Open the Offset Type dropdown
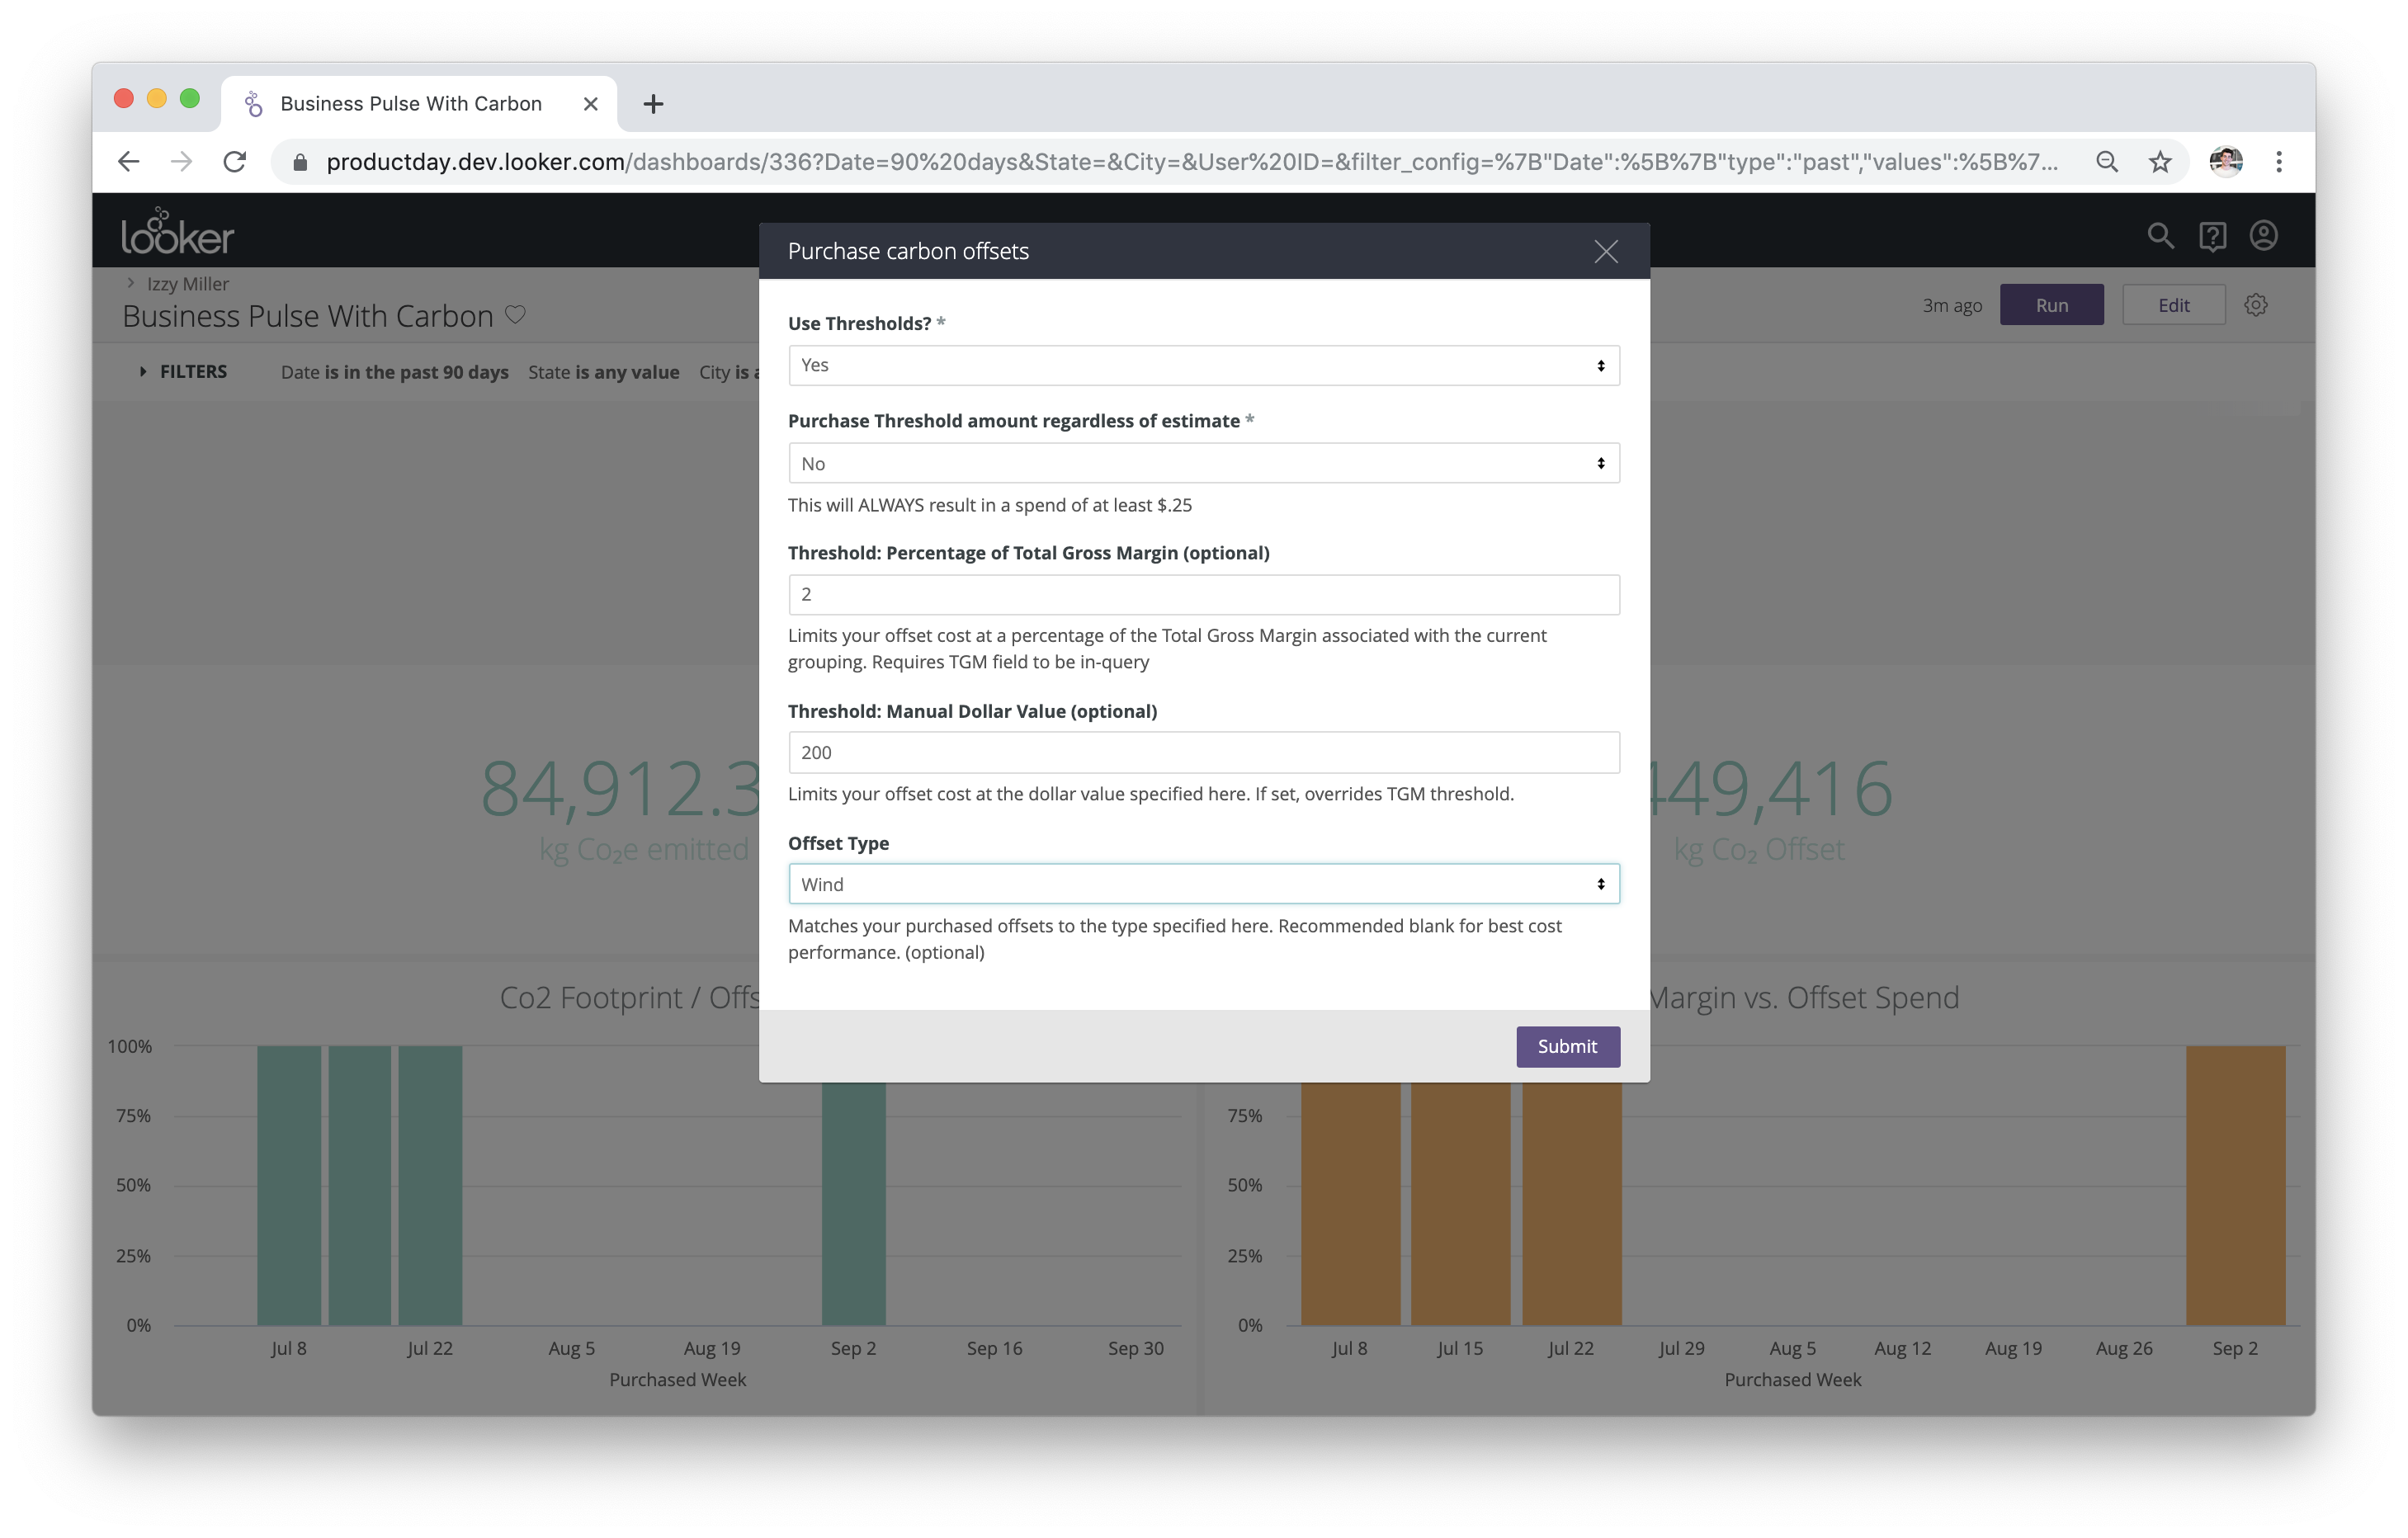Screen dimensions: 2408x1538 1203,884
